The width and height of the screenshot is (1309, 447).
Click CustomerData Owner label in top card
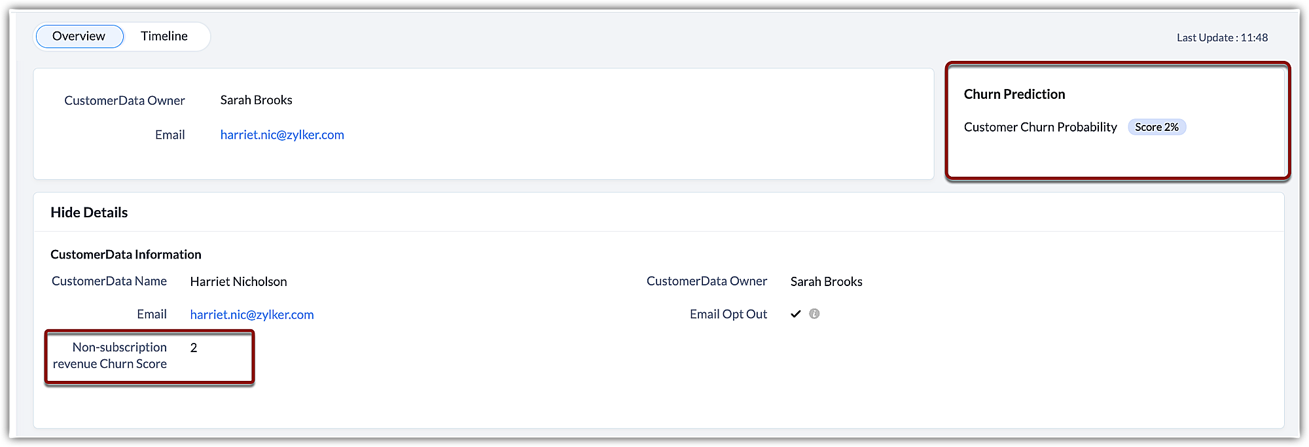(x=124, y=101)
